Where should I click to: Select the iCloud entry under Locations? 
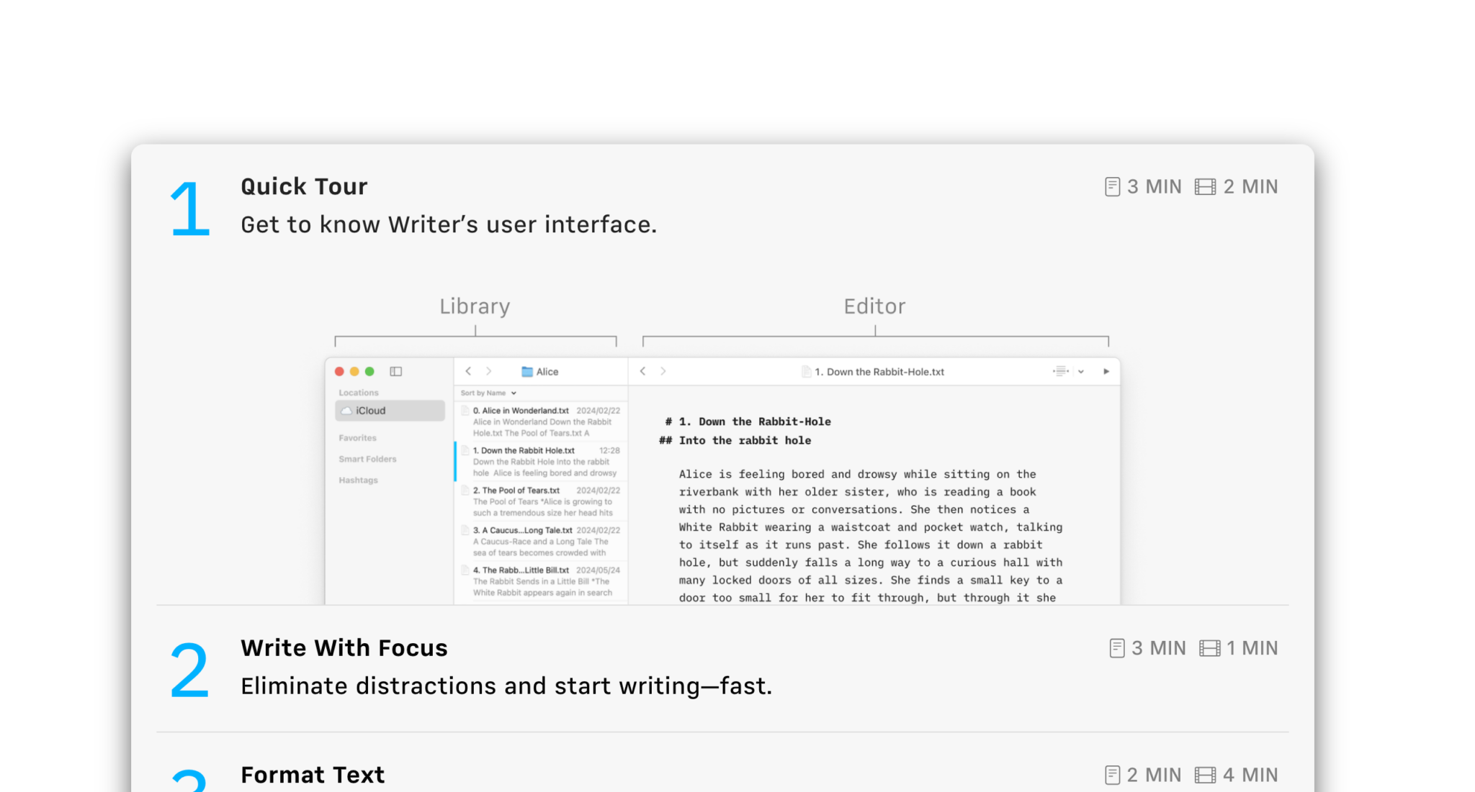coord(372,410)
